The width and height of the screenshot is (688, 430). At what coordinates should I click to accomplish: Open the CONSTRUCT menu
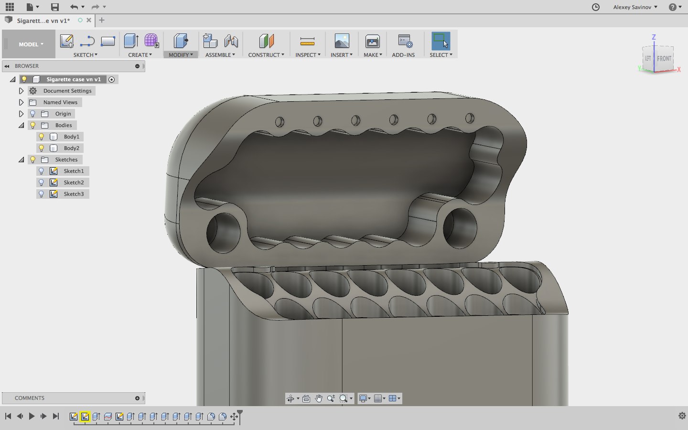click(266, 55)
